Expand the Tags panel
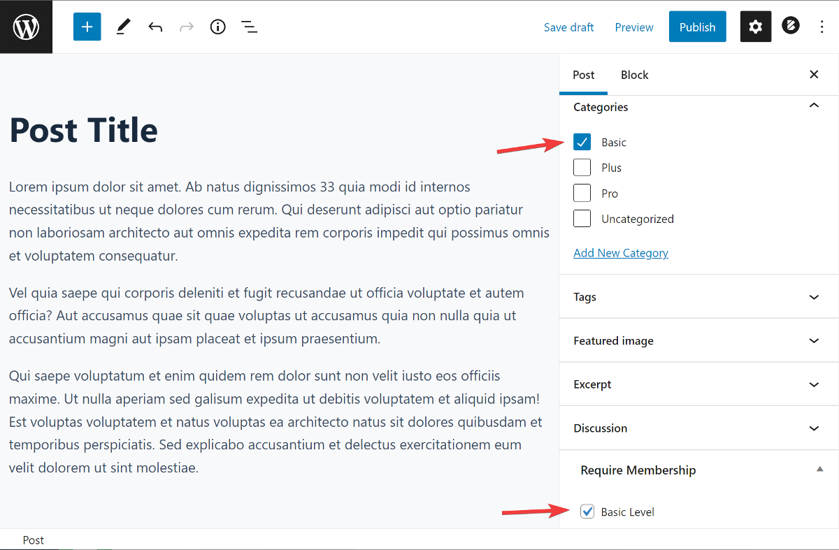839x550 pixels. (x=699, y=296)
